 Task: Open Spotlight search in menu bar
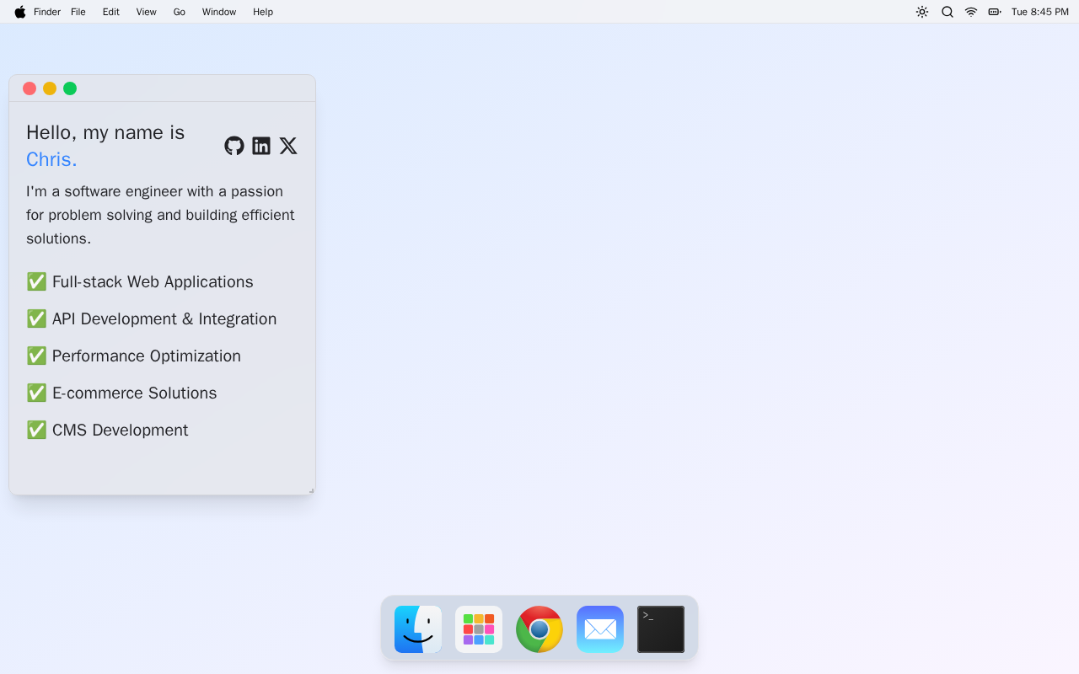pyautogui.click(x=947, y=12)
